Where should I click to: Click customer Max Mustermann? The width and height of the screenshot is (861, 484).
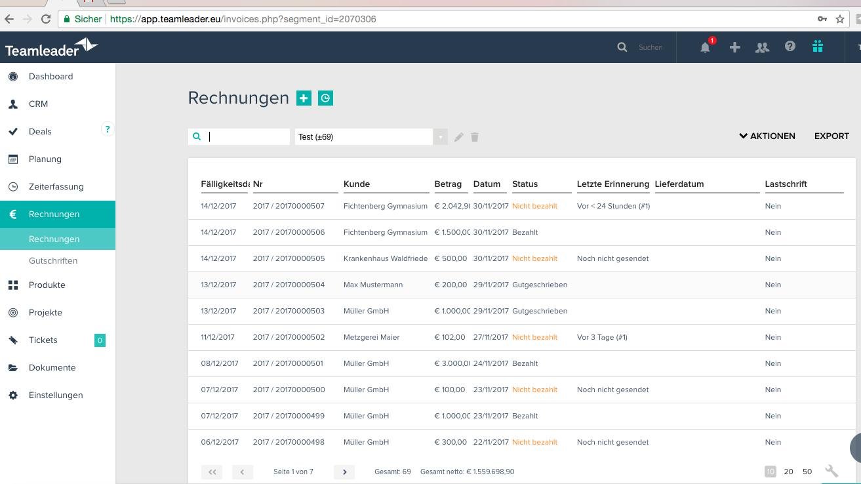tap(373, 285)
